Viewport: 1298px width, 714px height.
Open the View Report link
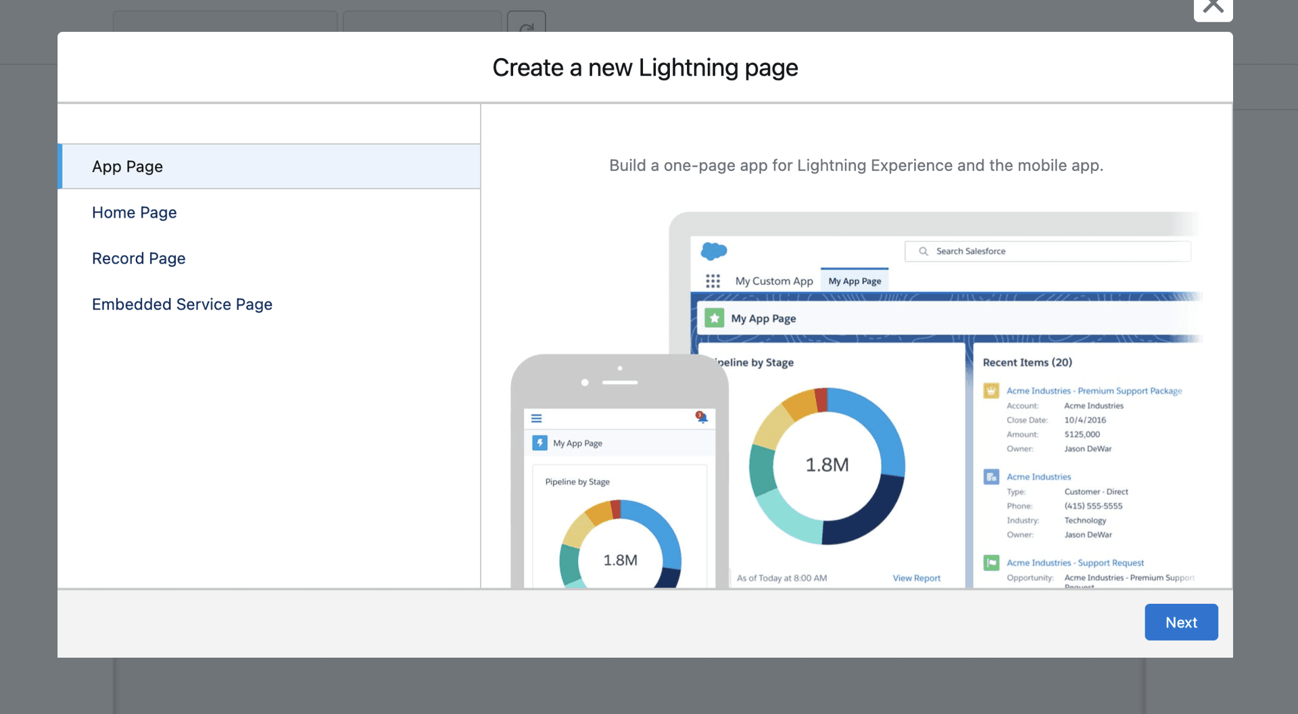tap(916, 577)
